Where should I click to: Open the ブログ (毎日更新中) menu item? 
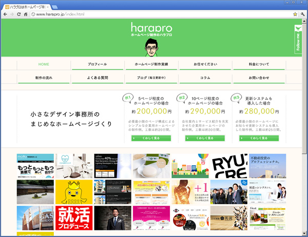[151, 78]
